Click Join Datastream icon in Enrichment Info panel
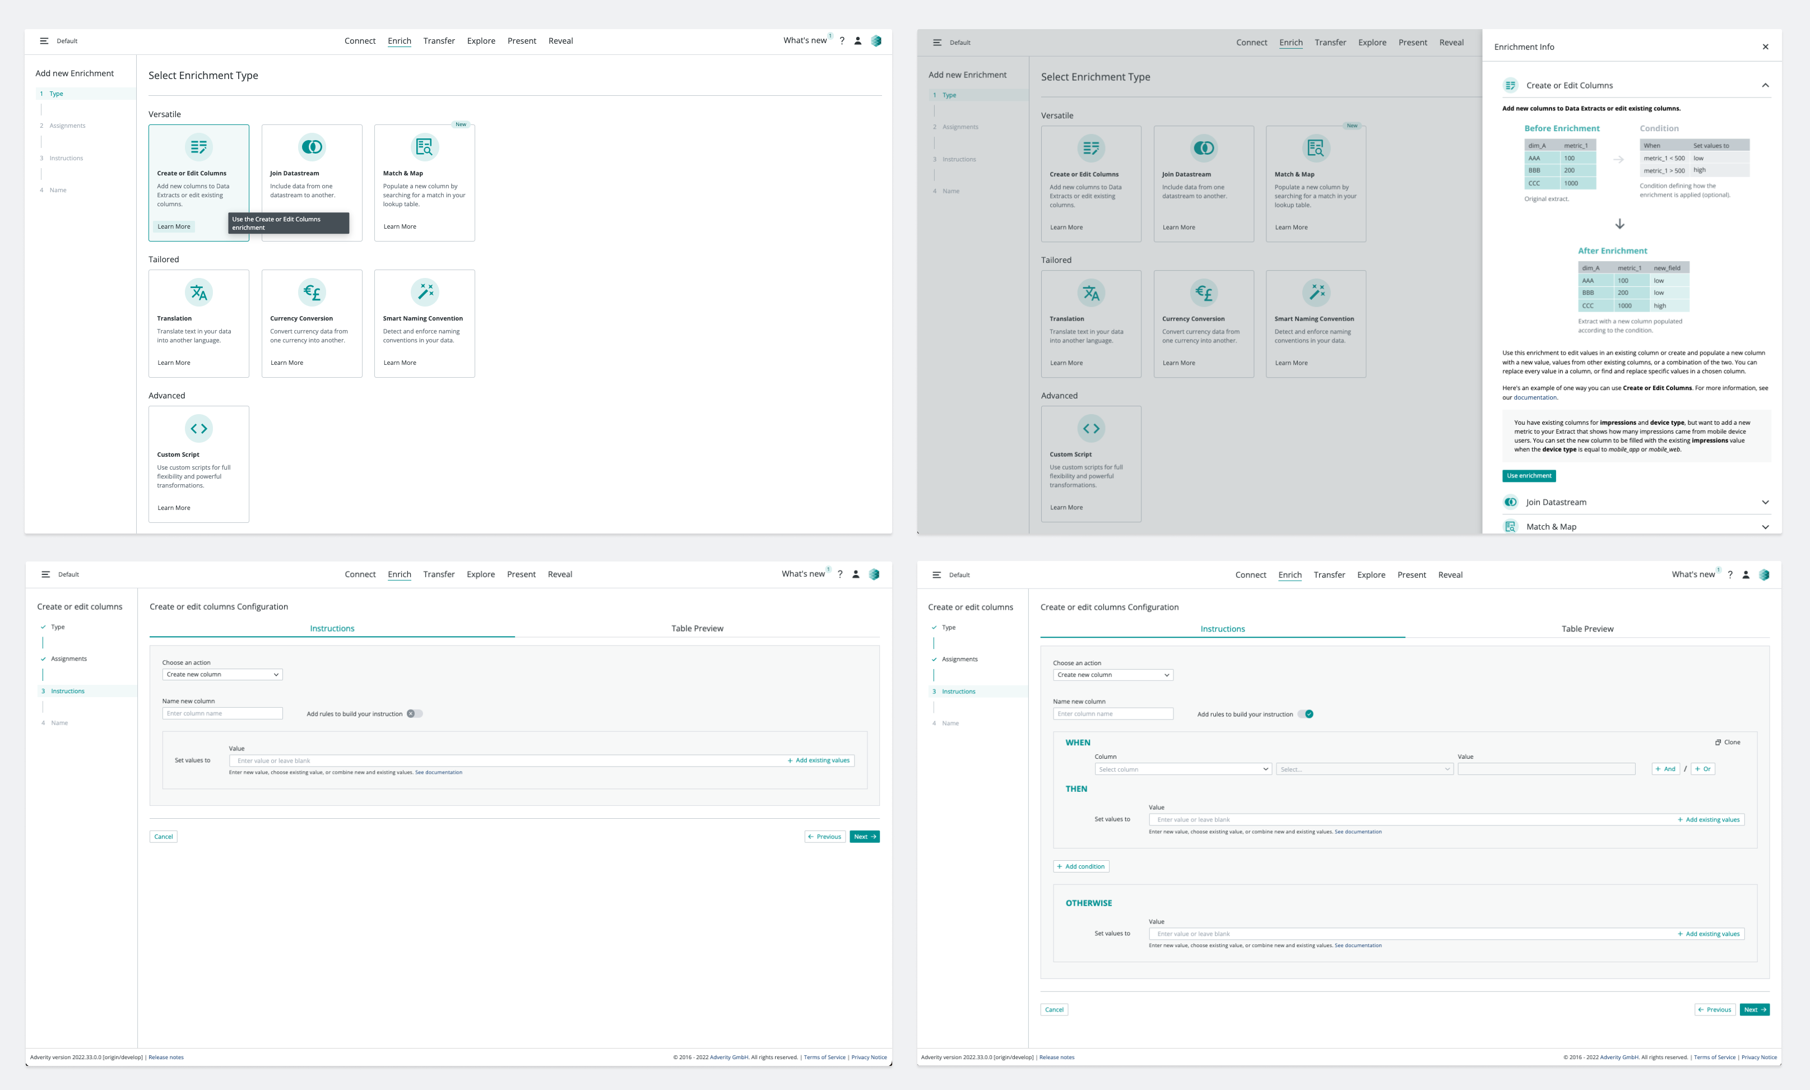The width and height of the screenshot is (1810, 1090). (1510, 502)
